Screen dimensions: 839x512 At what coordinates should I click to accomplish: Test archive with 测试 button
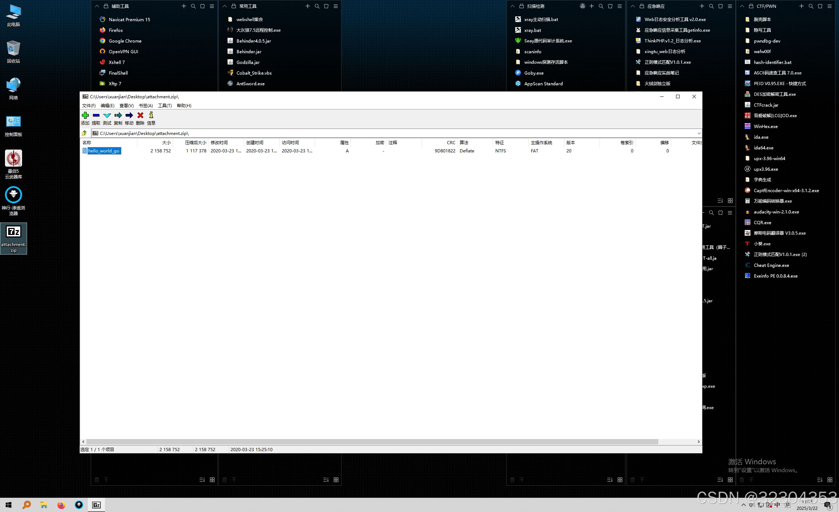(x=107, y=118)
